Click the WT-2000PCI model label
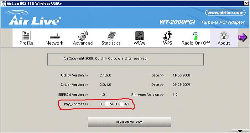Viewport: 250px width, 133px height. 177,22
